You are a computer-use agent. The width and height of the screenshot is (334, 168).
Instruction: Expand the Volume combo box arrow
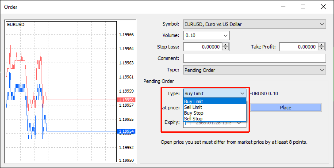[x=226, y=35]
